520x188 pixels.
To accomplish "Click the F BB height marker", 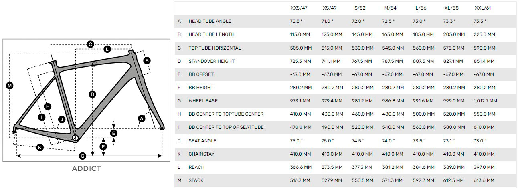I will click(103, 147).
